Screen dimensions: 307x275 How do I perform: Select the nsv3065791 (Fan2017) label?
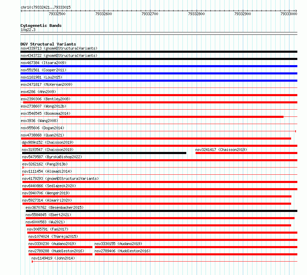click(48, 229)
